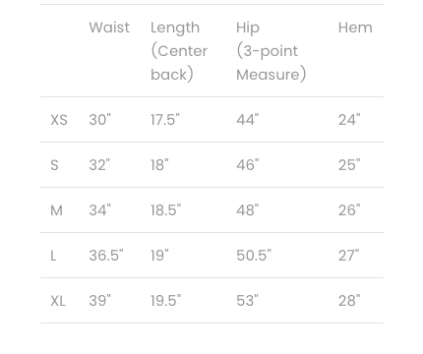Click the Hip (3-point Measure) header
This screenshot has width=423, height=354.
272,51
